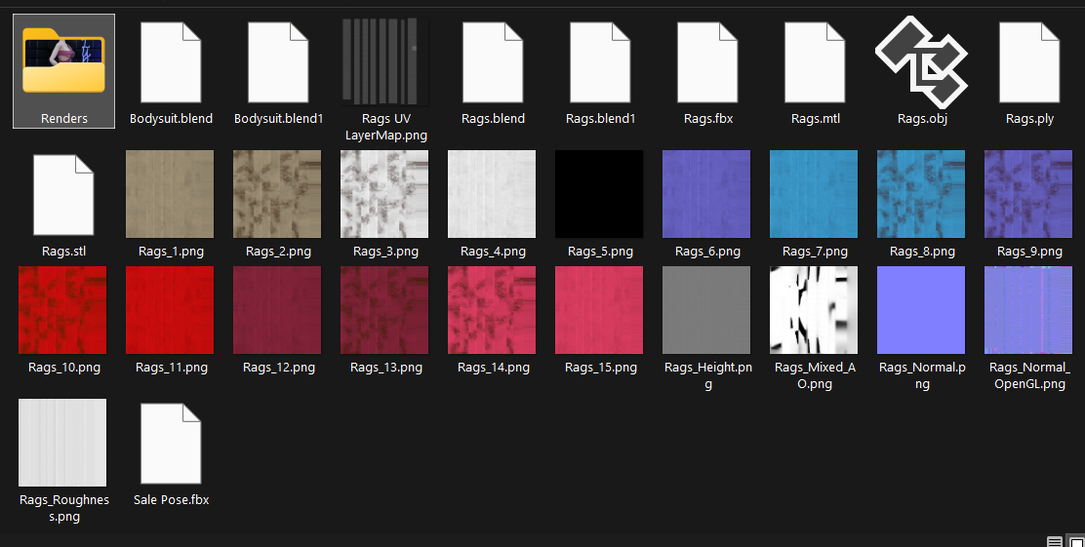The width and height of the screenshot is (1085, 547).
Task: Select the gray Rags_Height.png thumbnail
Action: pyautogui.click(x=706, y=310)
